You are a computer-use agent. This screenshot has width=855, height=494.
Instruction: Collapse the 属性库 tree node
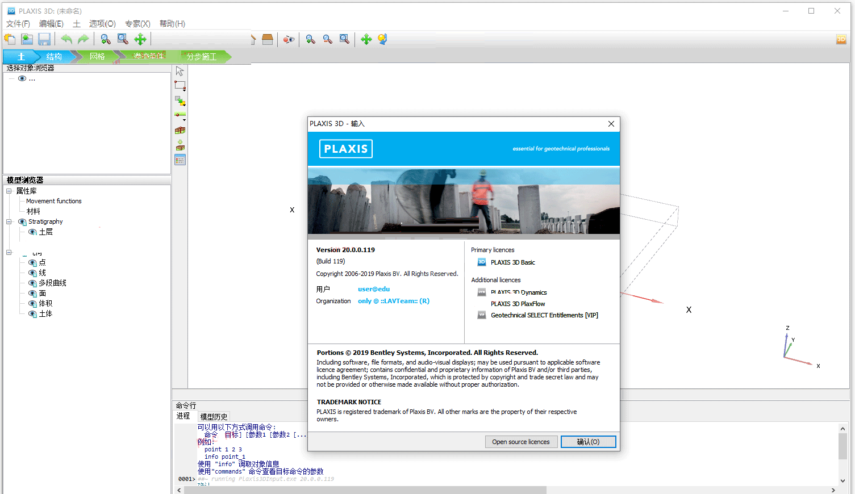9,191
